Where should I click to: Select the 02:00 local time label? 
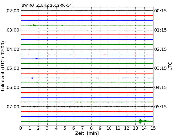click(13, 11)
